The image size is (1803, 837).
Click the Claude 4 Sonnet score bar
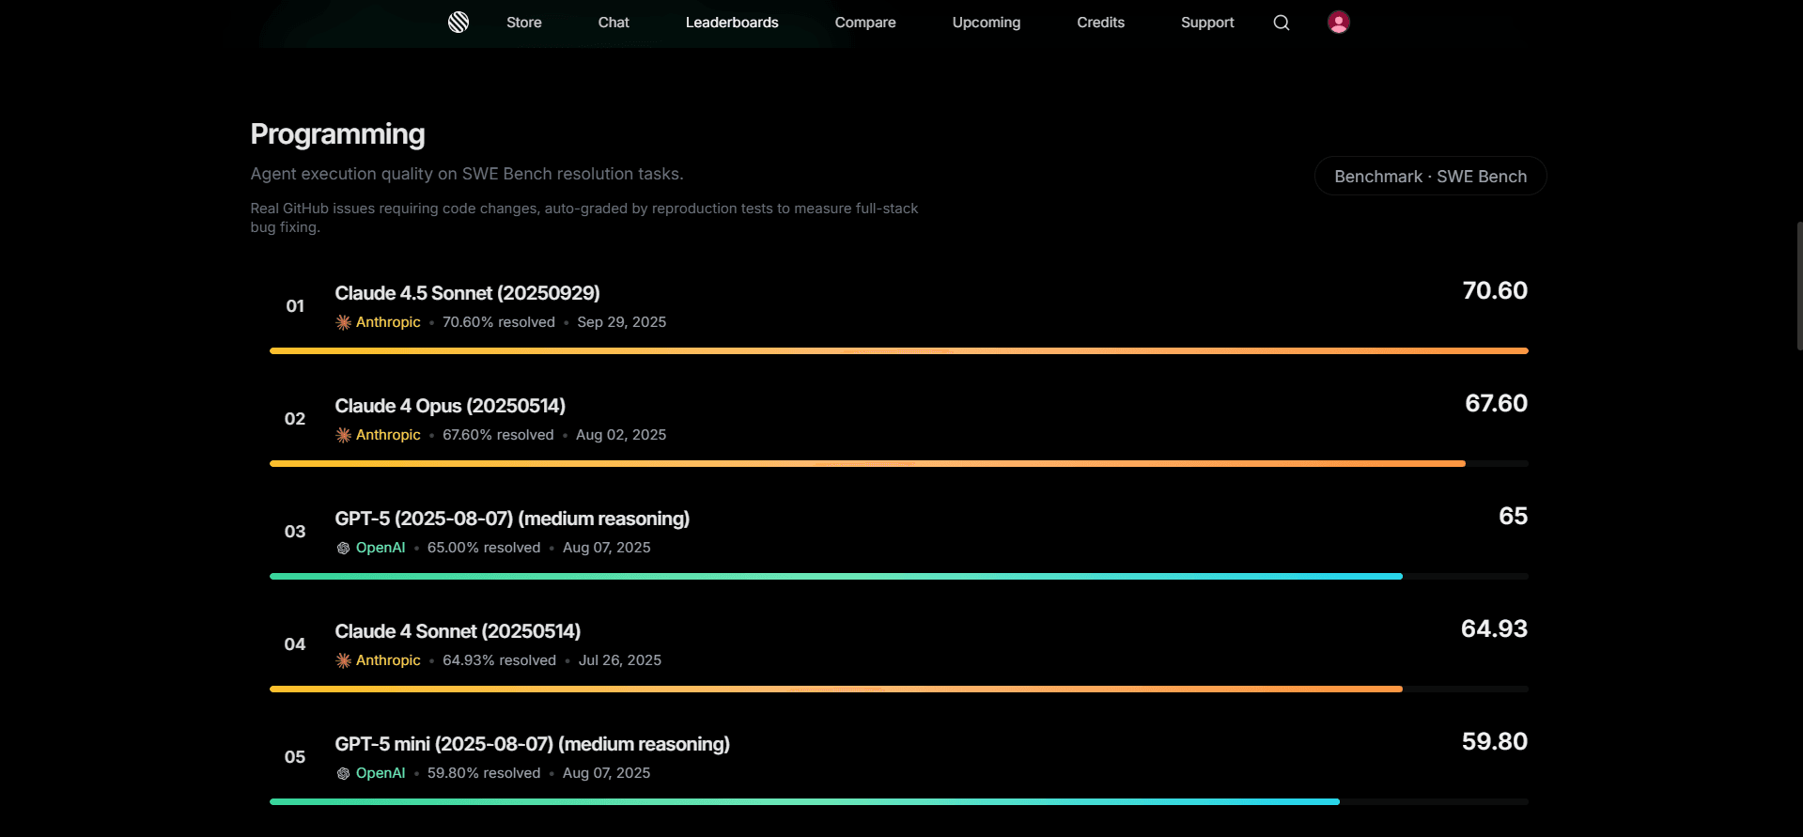tap(899, 689)
